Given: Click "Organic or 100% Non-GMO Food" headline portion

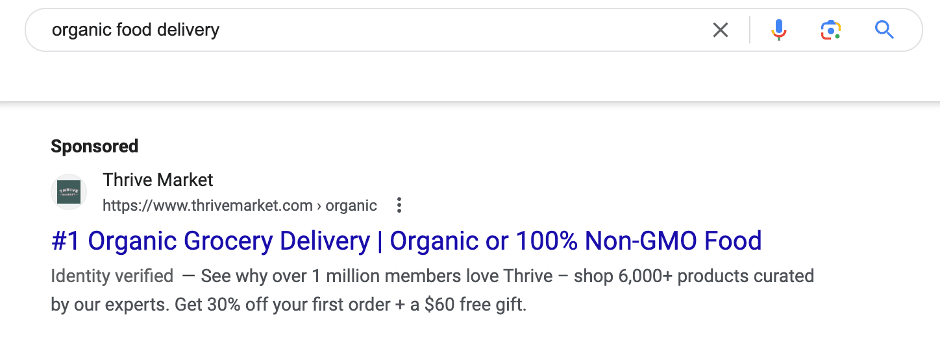Looking at the screenshot, I should (x=576, y=241).
